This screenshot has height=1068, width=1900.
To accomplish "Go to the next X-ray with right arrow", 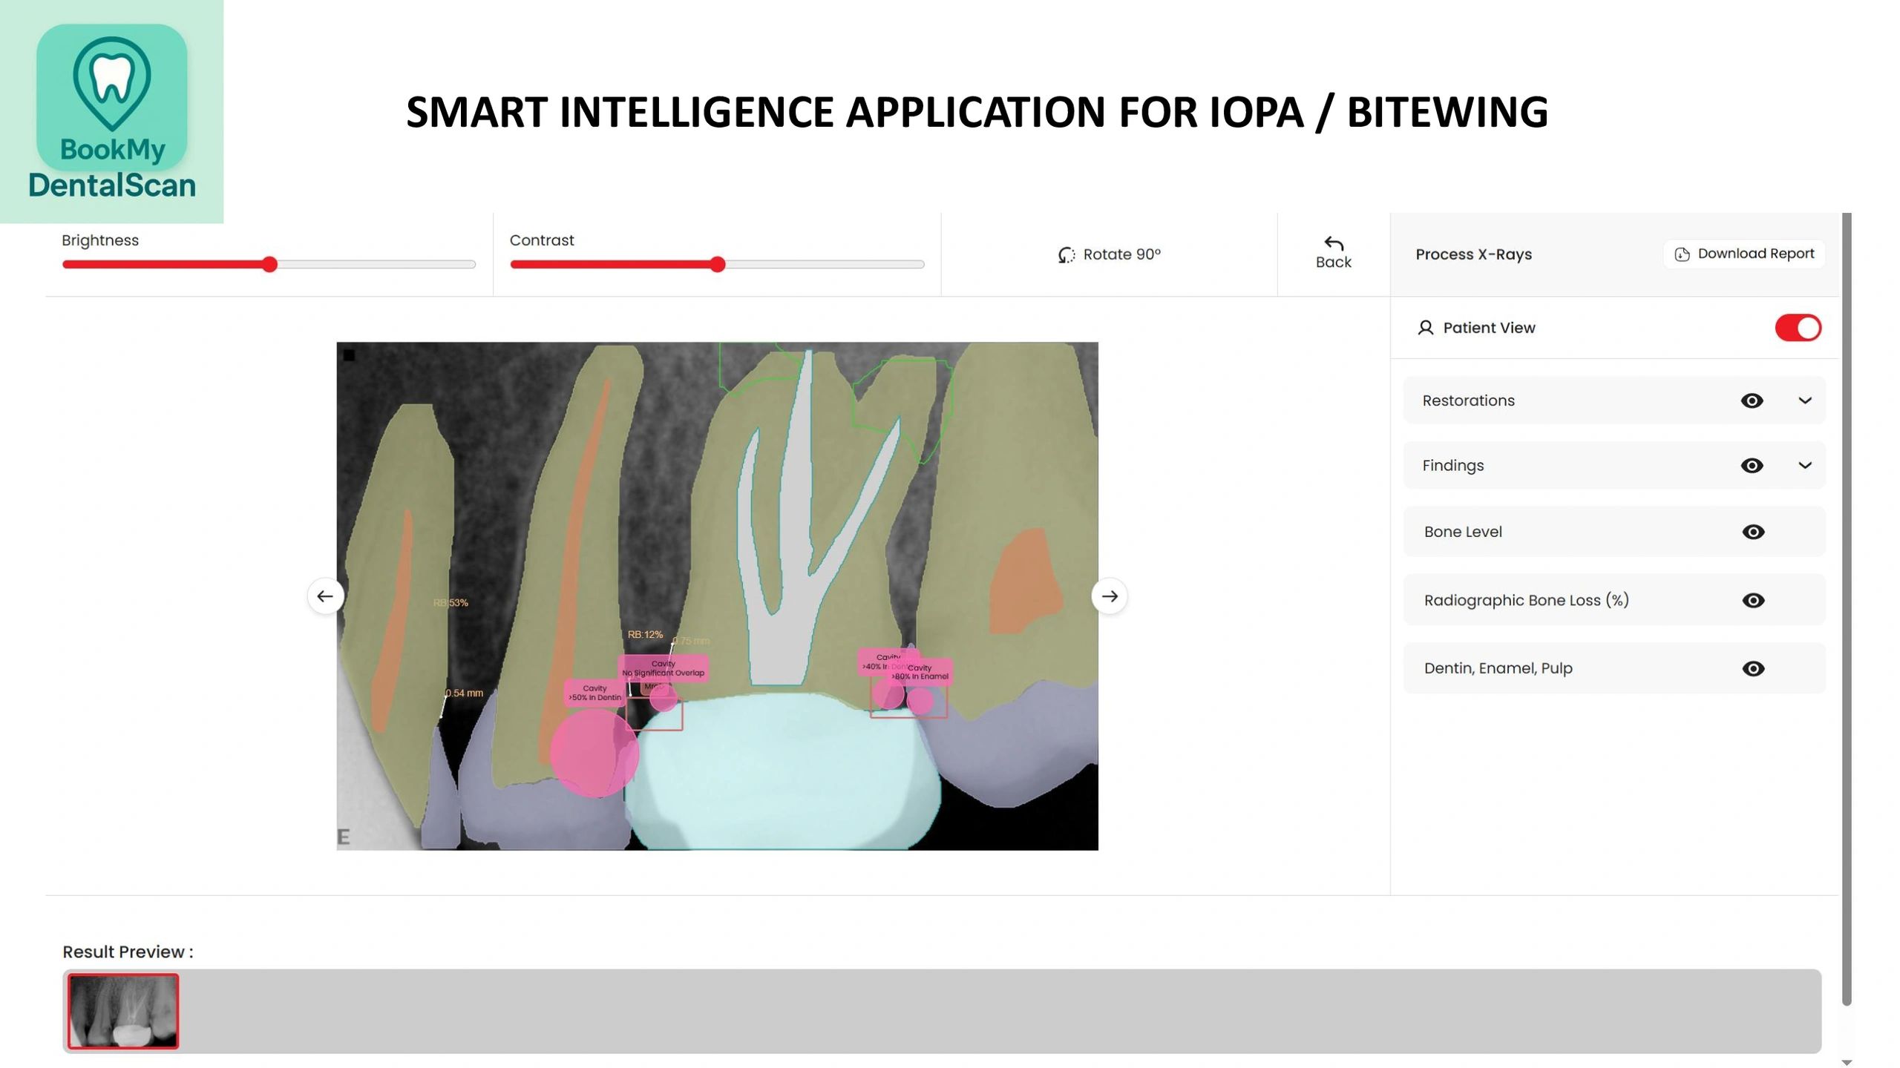I will 1110,596.
